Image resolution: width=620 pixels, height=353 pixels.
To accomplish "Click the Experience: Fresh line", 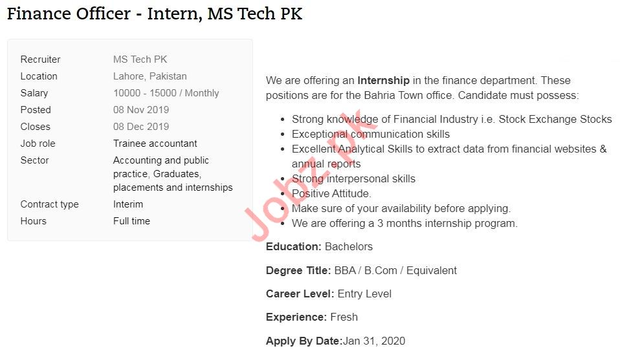I will [x=311, y=317].
